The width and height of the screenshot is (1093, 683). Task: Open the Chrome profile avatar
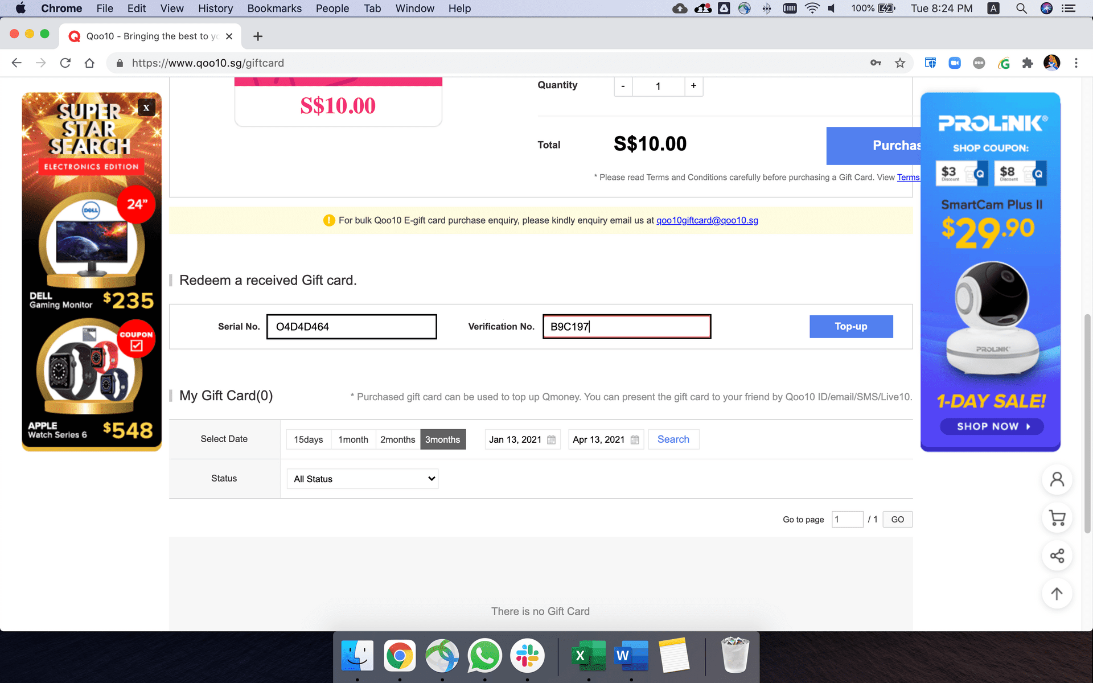(1051, 63)
